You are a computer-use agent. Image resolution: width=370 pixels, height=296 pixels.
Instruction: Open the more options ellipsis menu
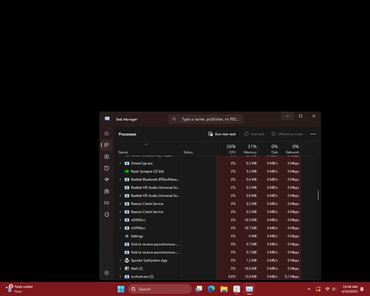point(313,134)
